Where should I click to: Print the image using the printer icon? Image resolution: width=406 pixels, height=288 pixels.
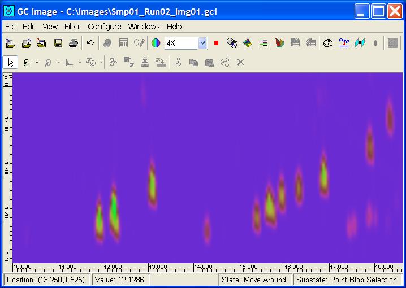coord(73,43)
